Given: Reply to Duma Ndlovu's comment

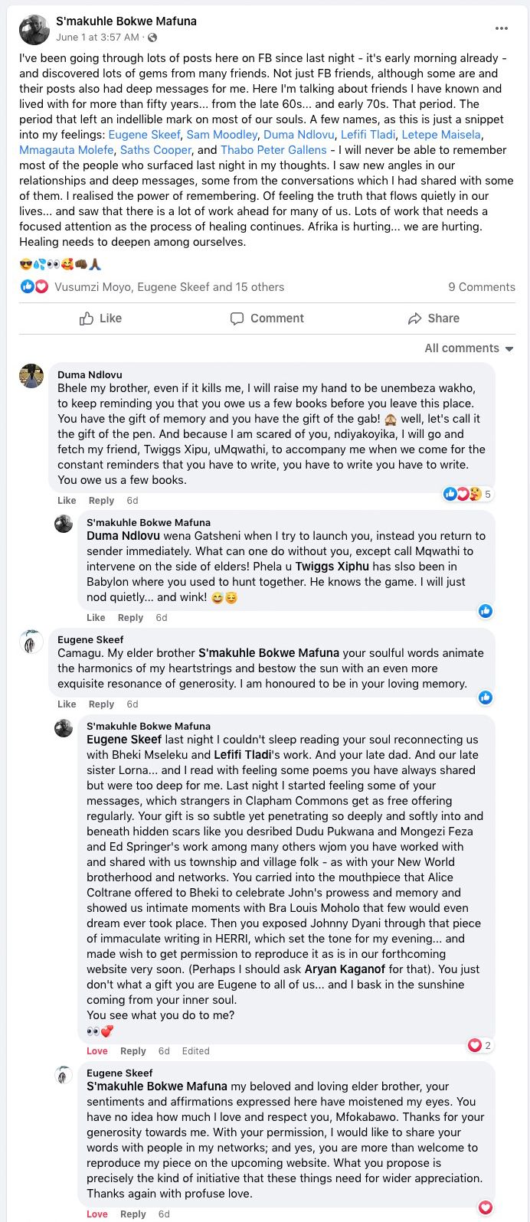Looking at the screenshot, I should [x=101, y=501].
